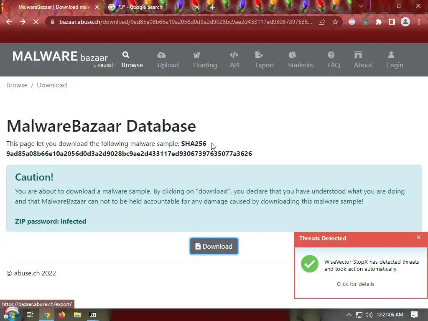
Task: Open the taskbar clock 12:21:06 AM
Action: [x=390, y=315]
